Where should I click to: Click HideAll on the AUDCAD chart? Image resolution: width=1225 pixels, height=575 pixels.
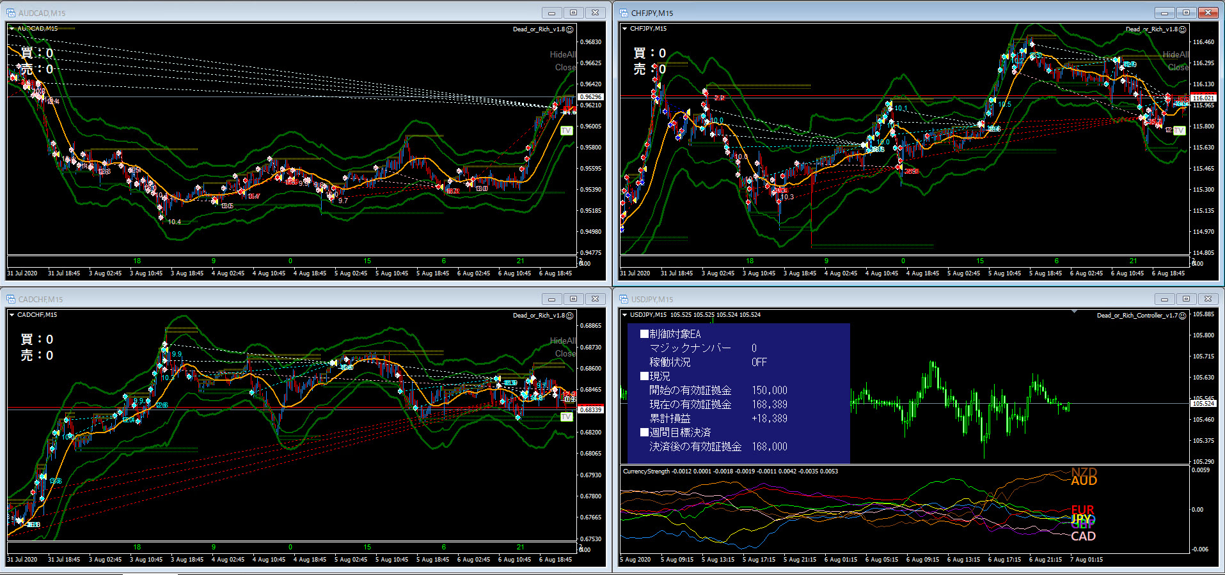562,55
